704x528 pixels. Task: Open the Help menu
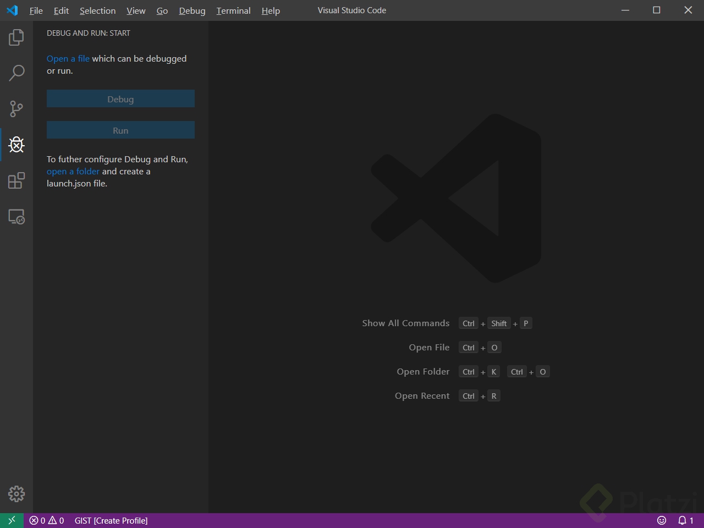point(271,10)
